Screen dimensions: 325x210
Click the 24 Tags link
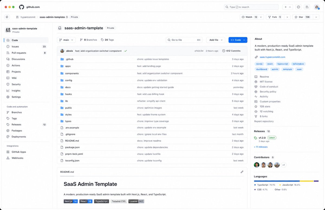(x=107, y=40)
